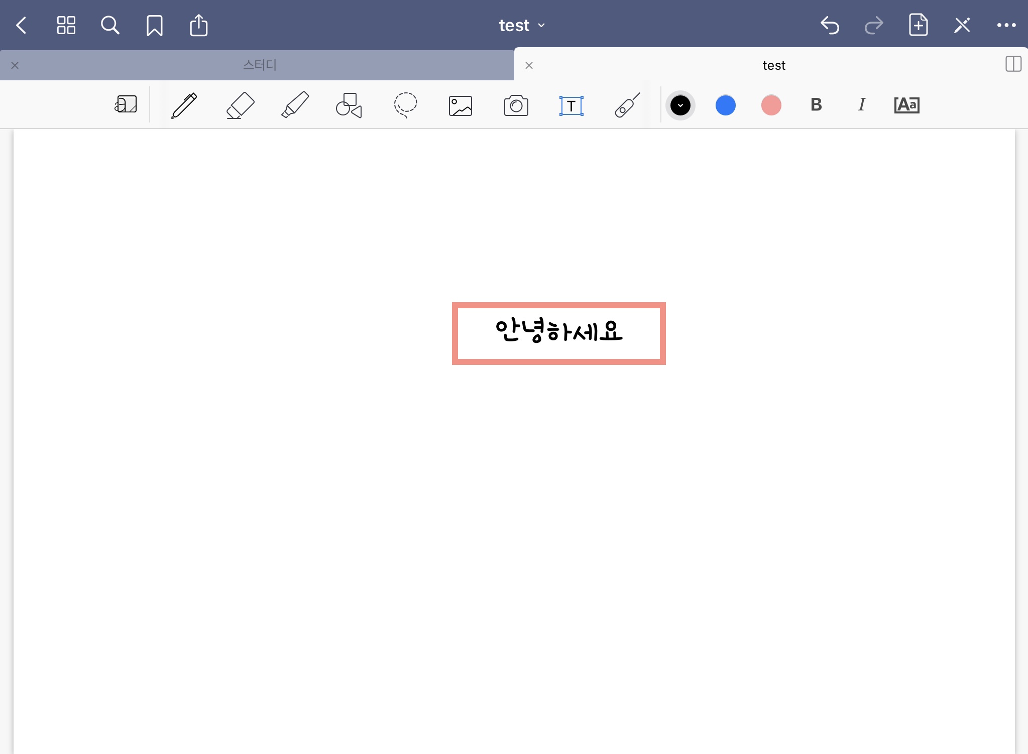Choose the blue color swatch
The width and height of the screenshot is (1028, 754).
click(x=725, y=105)
